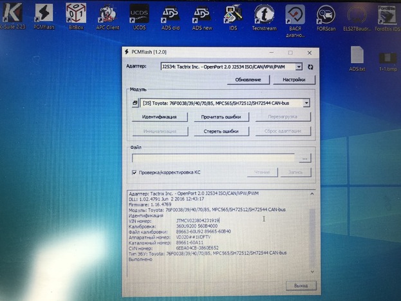Open the ADS.txt file on desktop
Screen dimensions: 401x301
point(357,57)
